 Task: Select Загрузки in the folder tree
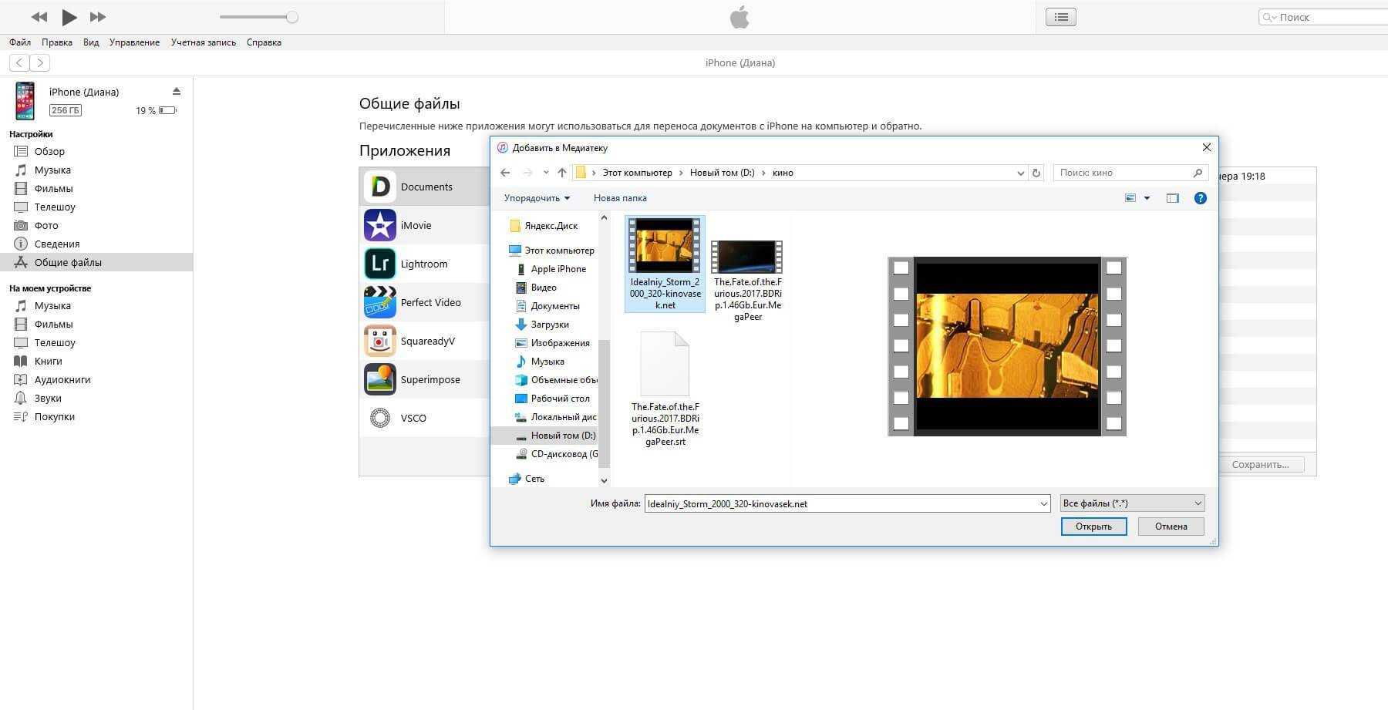point(549,325)
